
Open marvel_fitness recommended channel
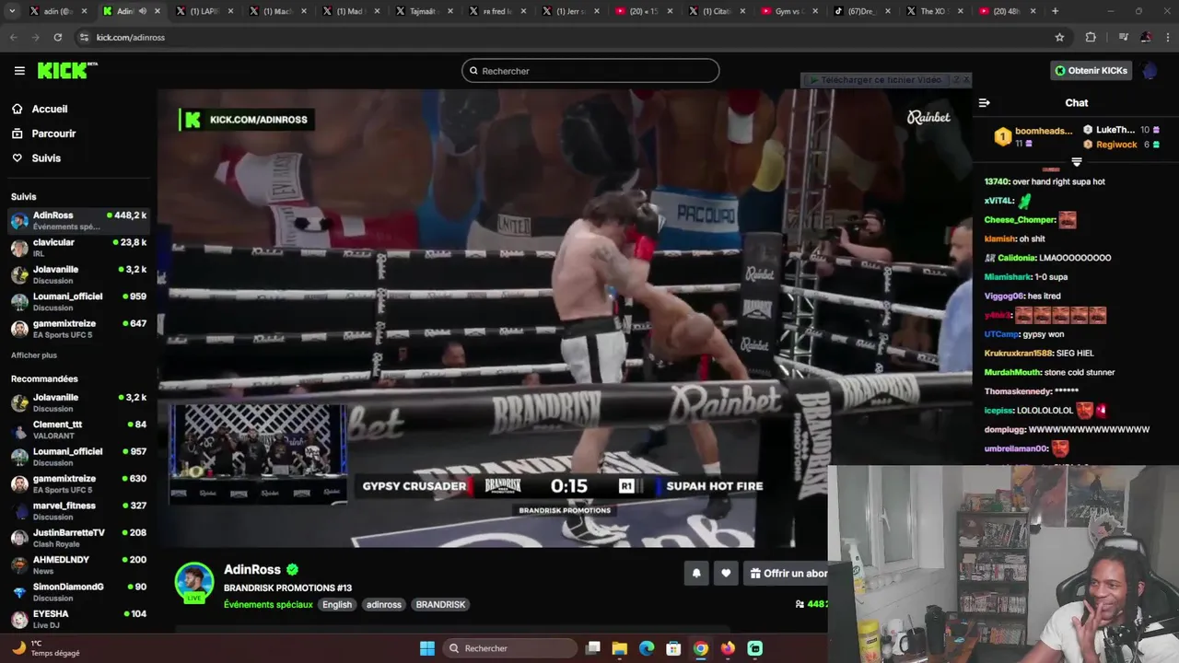coord(78,510)
